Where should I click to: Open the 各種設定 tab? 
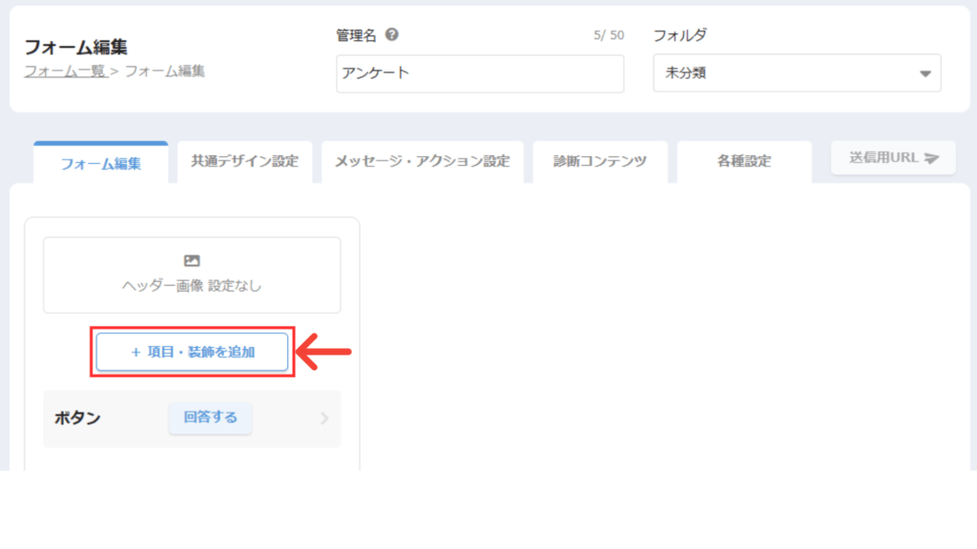pos(744,161)
